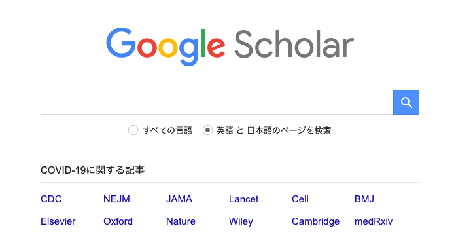
Task: Select 英語 と 日本語のページを検索 radio option
Action: point(207,130)
